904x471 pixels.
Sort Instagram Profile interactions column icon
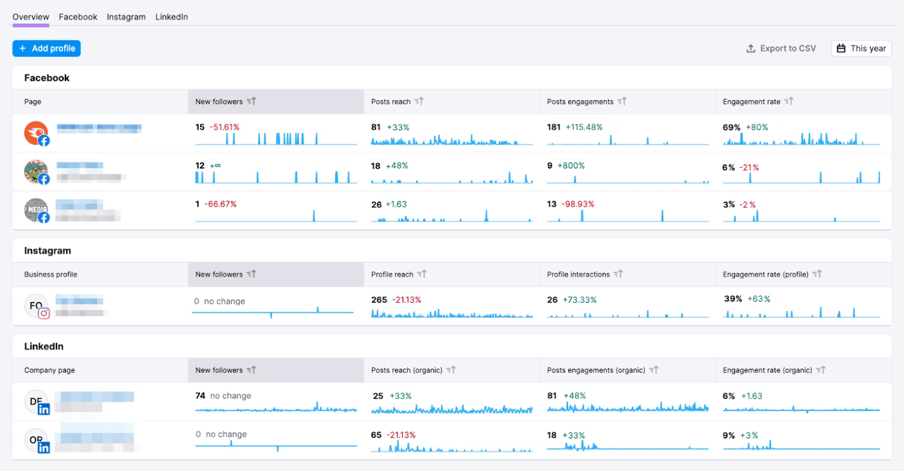pos(618,274)
